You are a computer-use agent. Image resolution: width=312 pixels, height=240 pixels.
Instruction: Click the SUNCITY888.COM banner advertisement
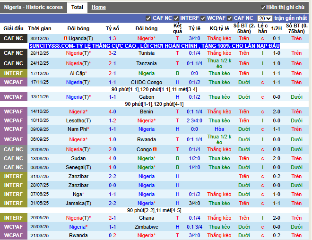(x=155, y=46)
